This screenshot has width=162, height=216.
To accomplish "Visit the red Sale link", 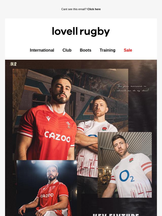I will [128, 50].
